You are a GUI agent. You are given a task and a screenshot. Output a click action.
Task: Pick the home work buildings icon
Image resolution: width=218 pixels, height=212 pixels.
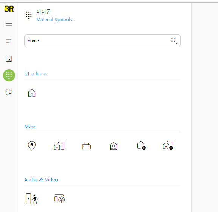click(59, 146)
